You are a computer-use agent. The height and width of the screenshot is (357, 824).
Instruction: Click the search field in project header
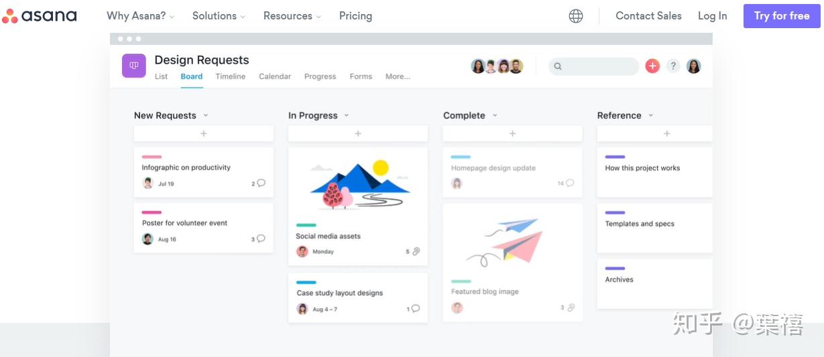[594, 66]
